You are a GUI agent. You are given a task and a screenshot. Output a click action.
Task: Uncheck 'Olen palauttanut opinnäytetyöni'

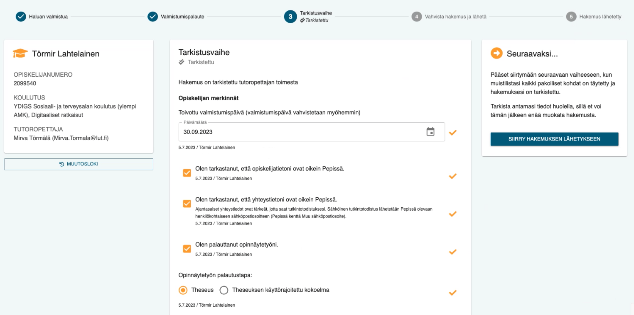(186, 249)
